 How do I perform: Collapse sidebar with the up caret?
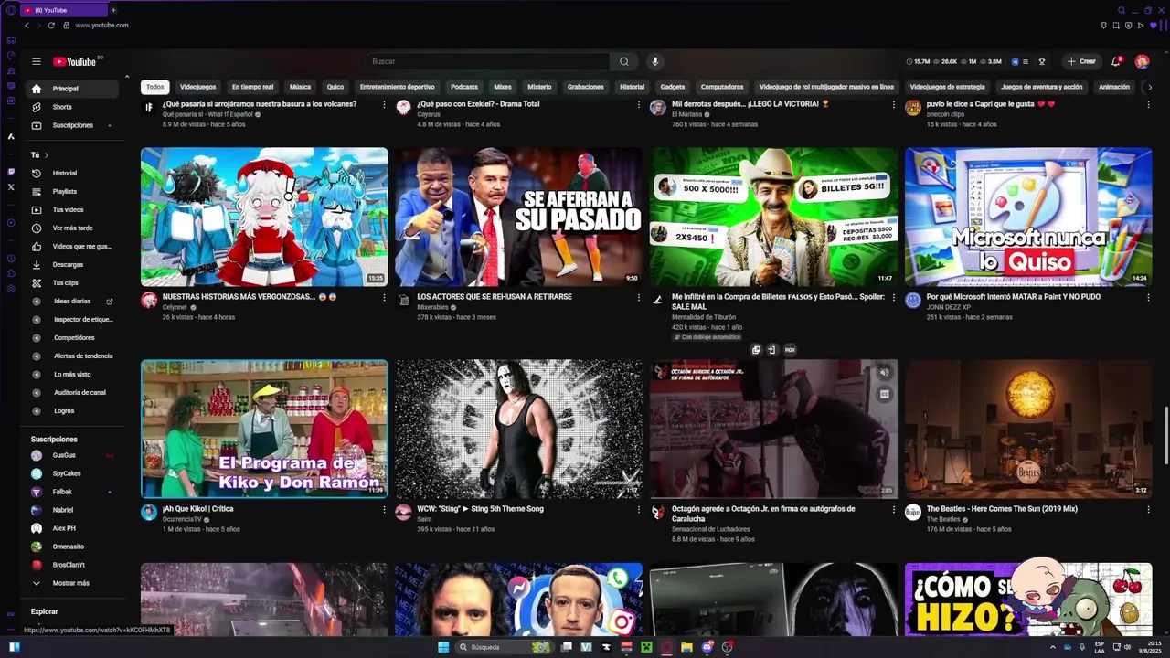tap(126, 77)
